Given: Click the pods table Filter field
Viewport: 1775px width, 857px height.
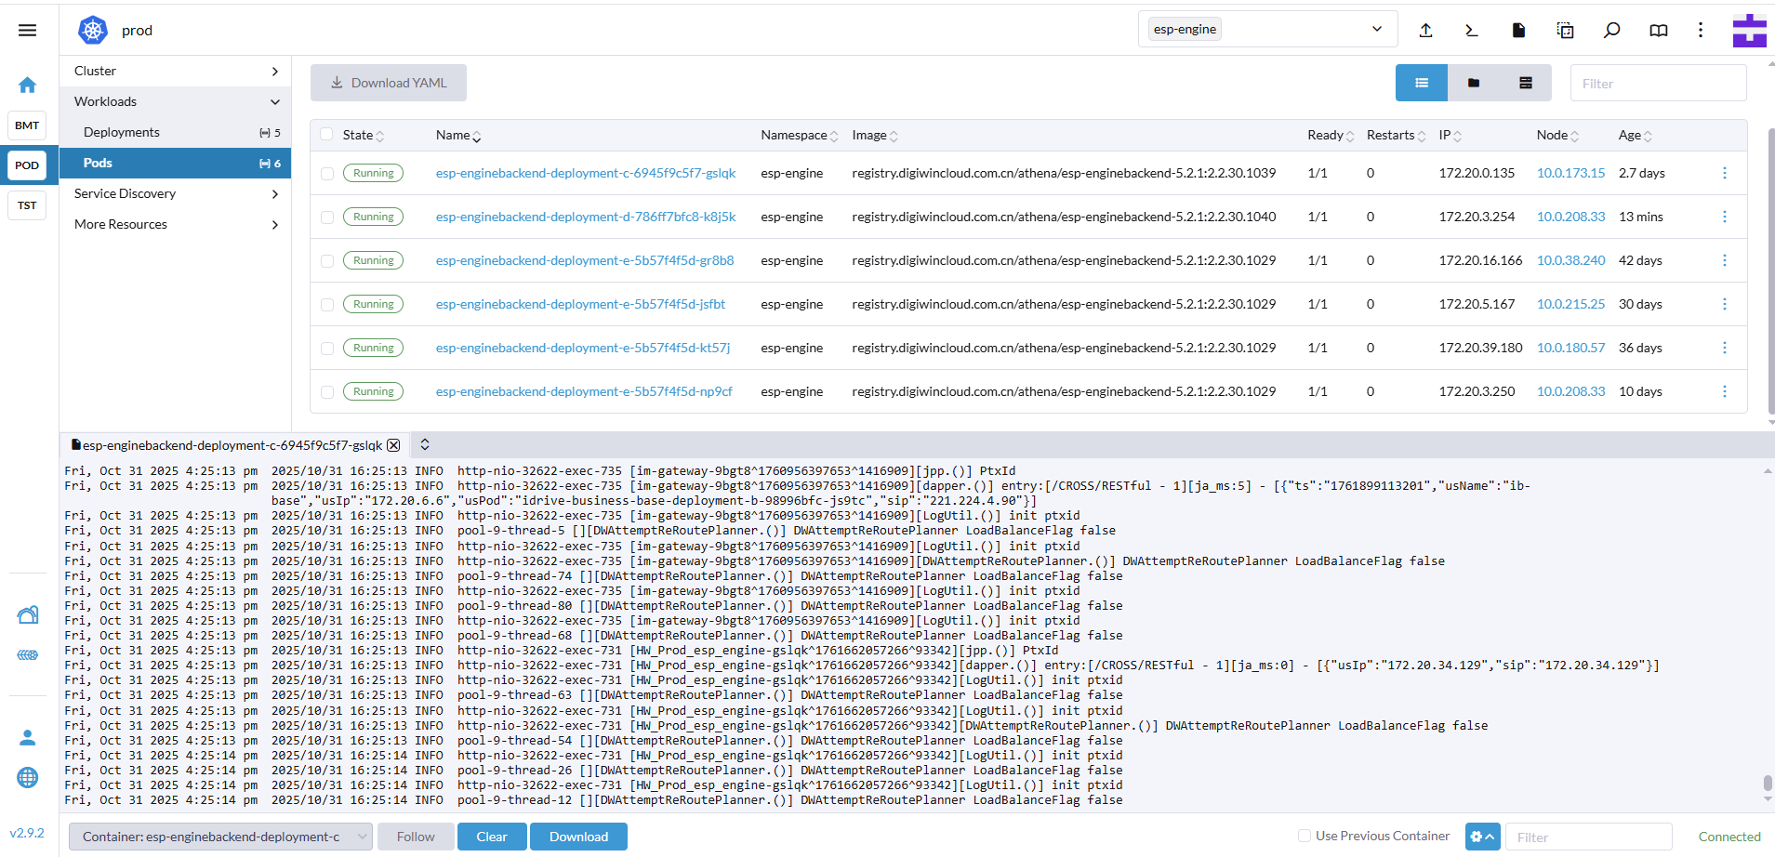Looking at the screenshot, I should point(1657,84).
